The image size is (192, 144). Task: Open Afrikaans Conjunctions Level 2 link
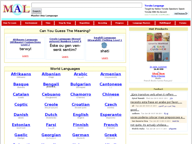(x=25, y=42)
